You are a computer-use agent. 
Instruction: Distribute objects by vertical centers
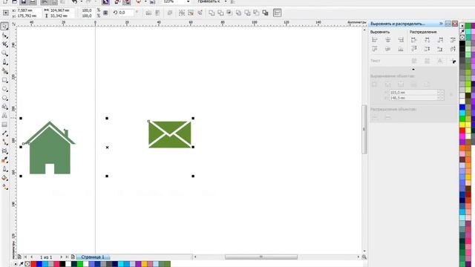[427, 49]
